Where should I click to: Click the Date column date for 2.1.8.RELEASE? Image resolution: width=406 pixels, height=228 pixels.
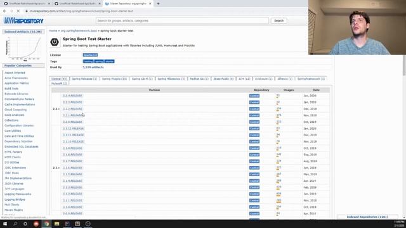tap(310, 155)
